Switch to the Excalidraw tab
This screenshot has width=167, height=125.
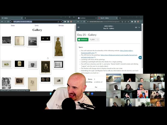pyautogui.click(x=86, y=18)
